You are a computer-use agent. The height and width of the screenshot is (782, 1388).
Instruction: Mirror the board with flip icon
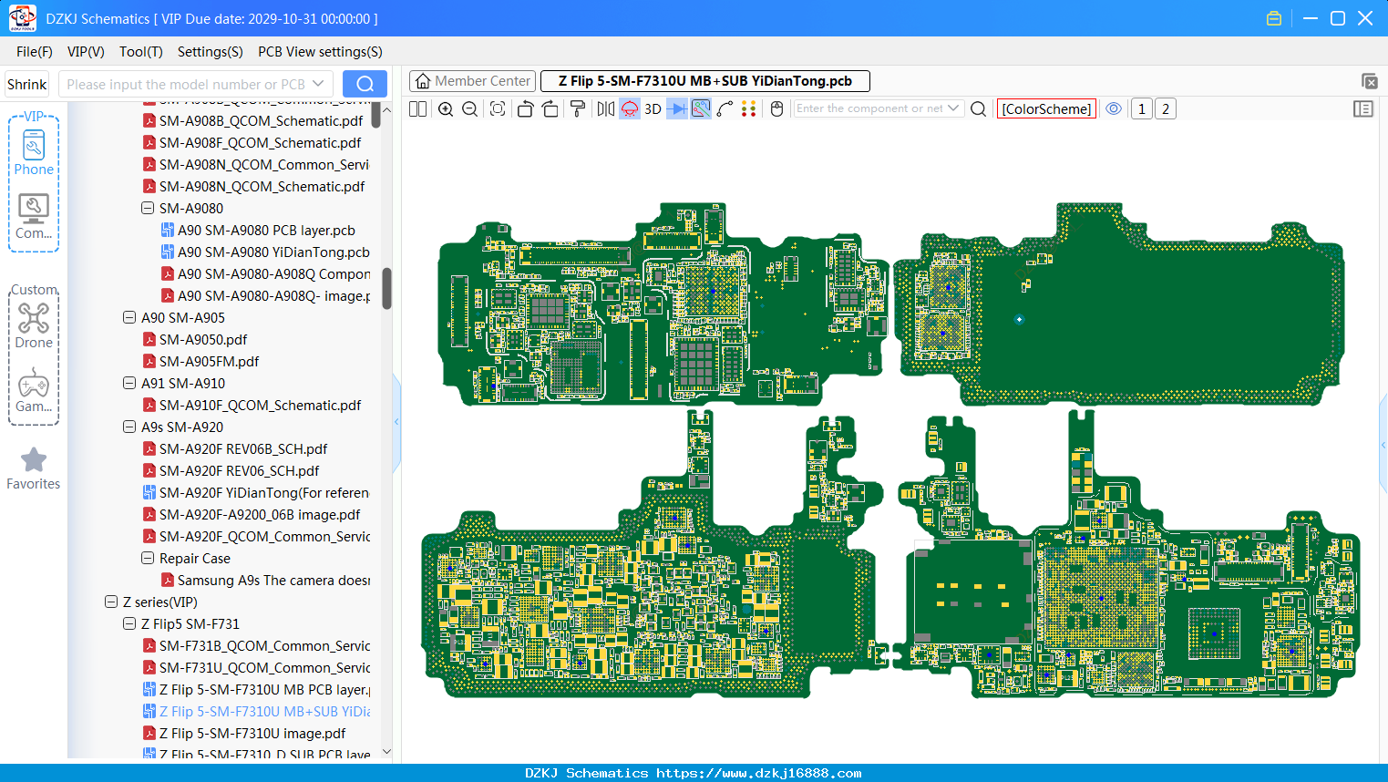[606, 108]
